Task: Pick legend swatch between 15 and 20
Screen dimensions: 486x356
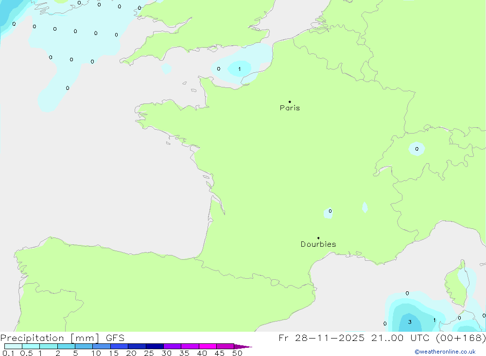Action: pos(120,346)
